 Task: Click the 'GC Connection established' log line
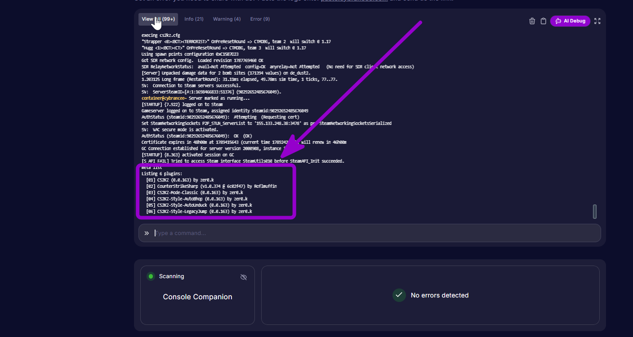point(217,148)
